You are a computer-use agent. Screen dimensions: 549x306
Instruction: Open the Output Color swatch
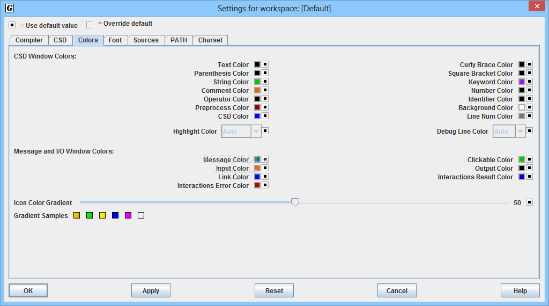(x=522, y=168)
